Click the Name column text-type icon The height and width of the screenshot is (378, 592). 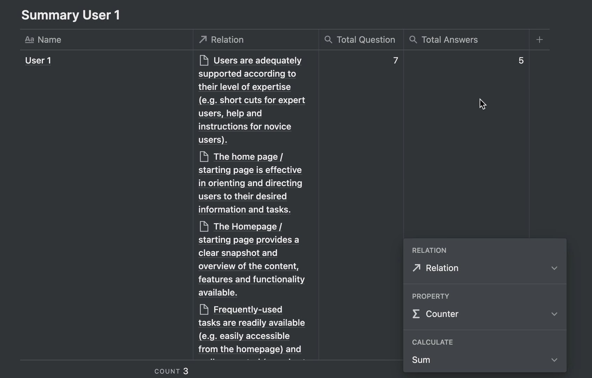(x=29, y=40)
